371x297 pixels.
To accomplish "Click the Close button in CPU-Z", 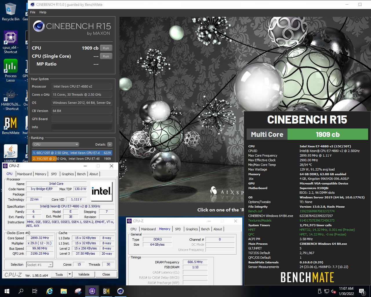I will [106, 274].
